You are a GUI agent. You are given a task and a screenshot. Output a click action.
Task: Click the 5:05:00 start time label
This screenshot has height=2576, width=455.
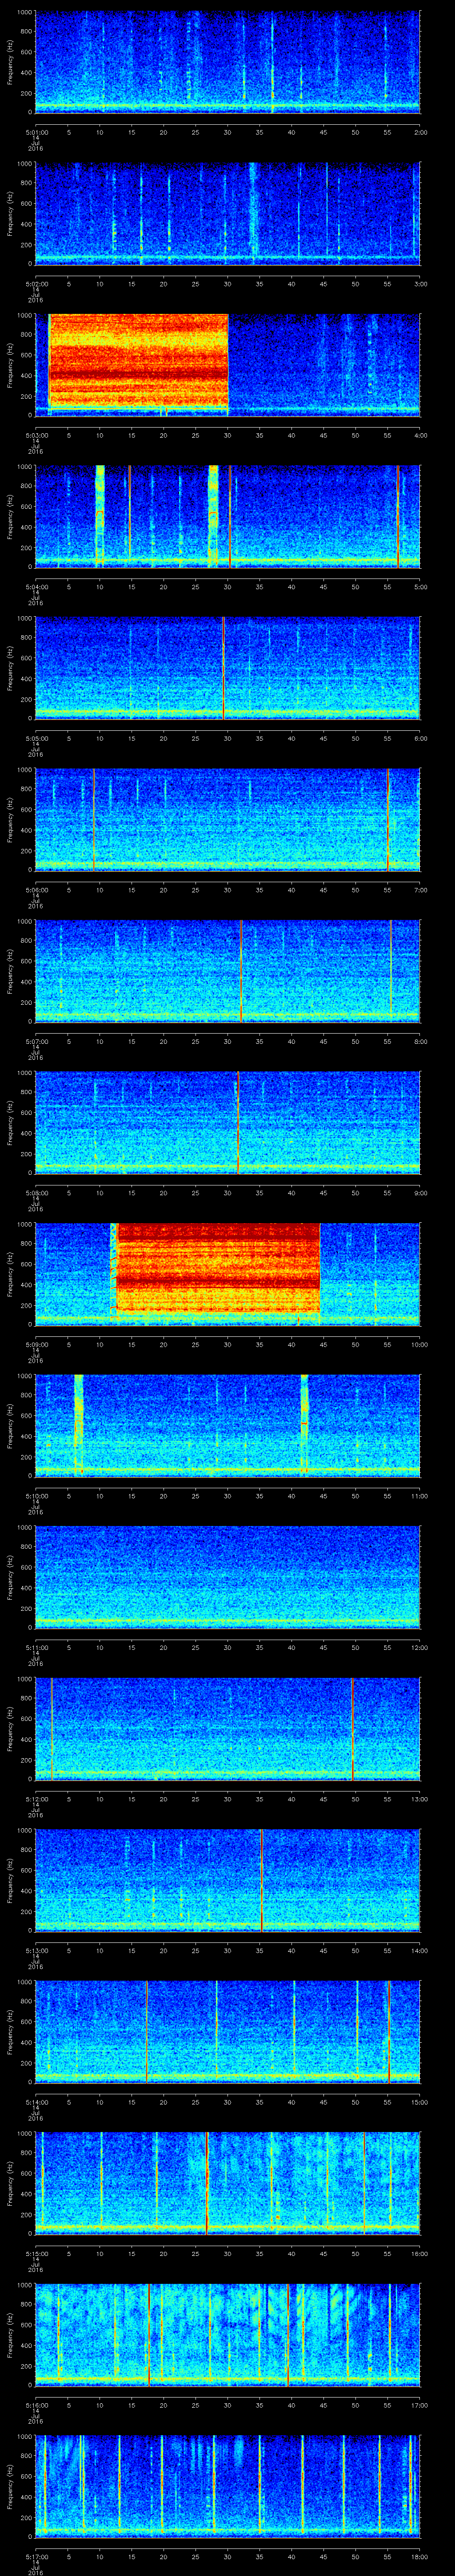[36, 738]
